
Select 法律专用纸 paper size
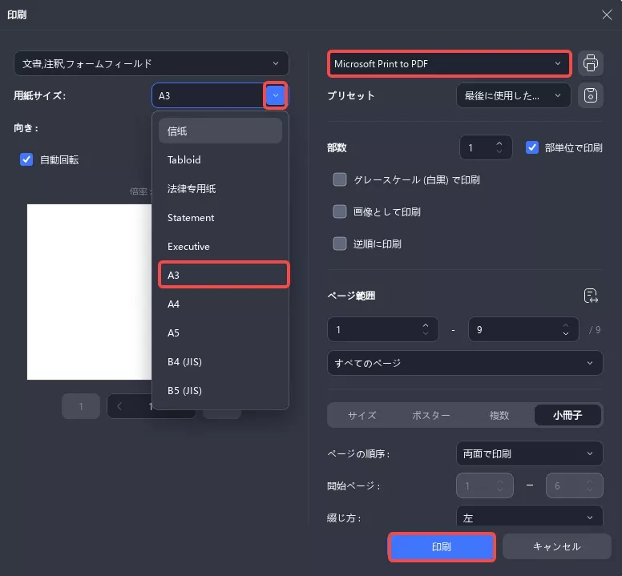point(220,189)
